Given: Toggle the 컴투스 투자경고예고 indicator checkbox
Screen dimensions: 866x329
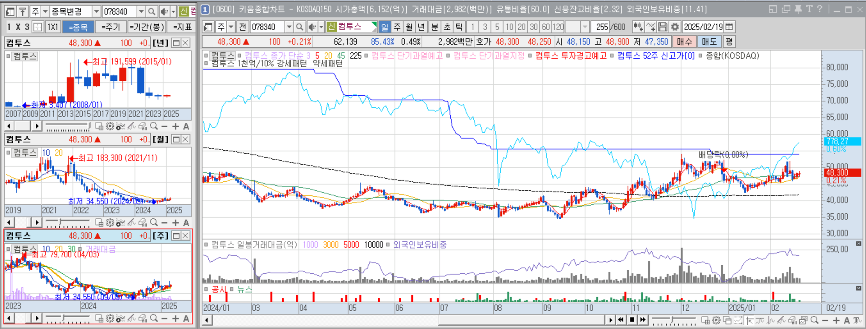Looking at the screenshot, I should point(530,56).
